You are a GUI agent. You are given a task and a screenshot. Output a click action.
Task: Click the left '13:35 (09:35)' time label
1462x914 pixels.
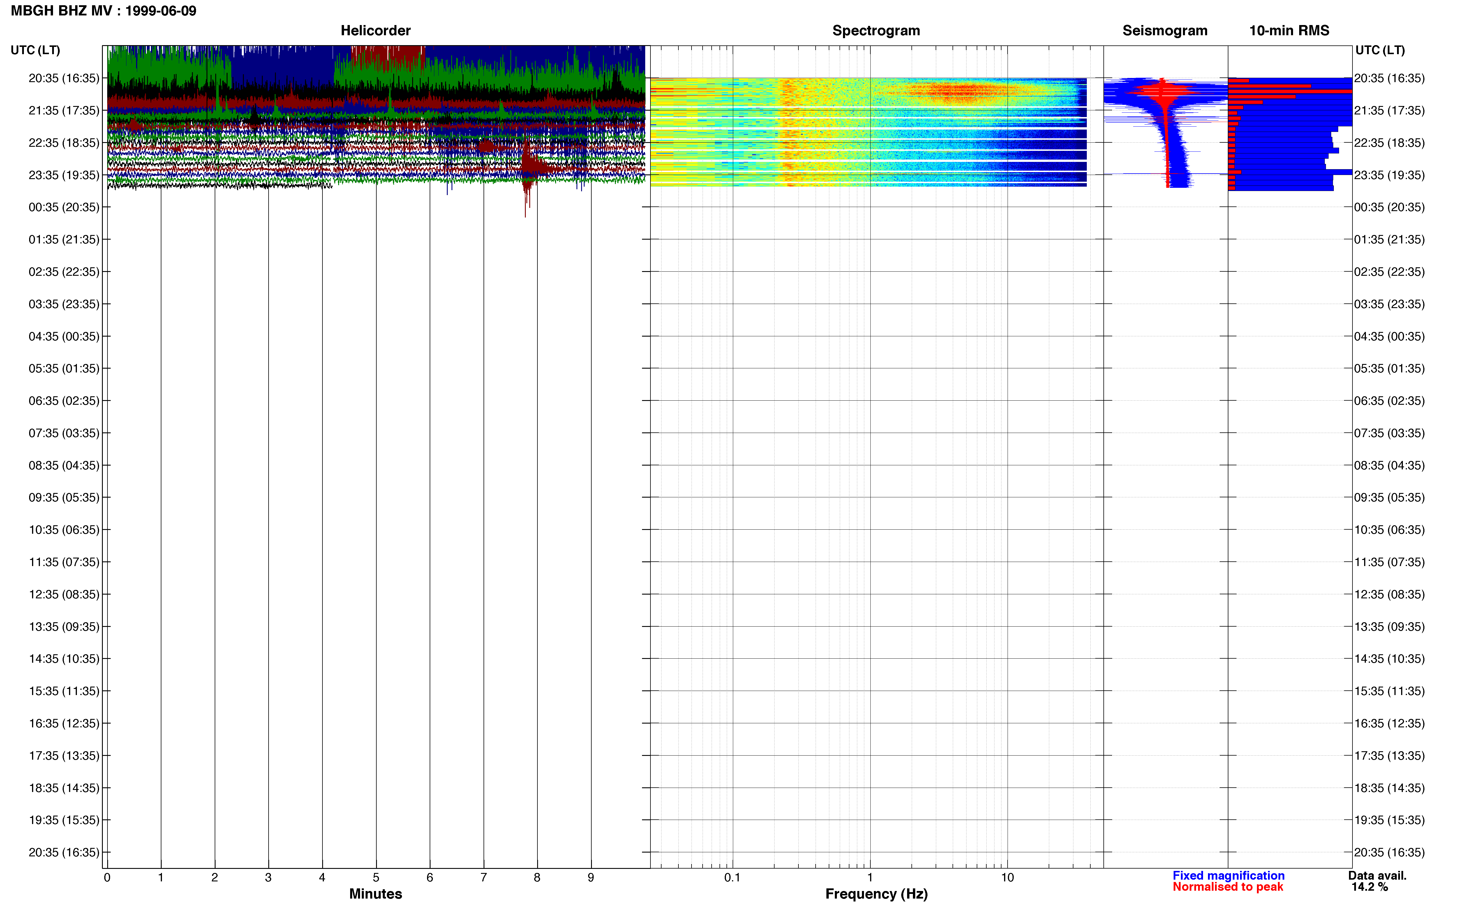[x=64, y=626]
